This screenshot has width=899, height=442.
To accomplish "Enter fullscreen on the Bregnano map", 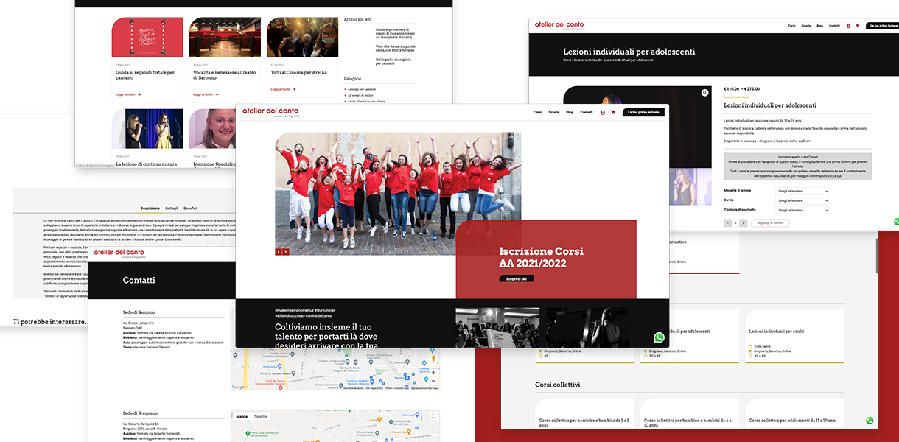I will [433, 417].
